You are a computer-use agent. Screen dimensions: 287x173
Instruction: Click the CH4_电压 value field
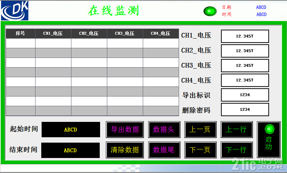tap(245, 80)
